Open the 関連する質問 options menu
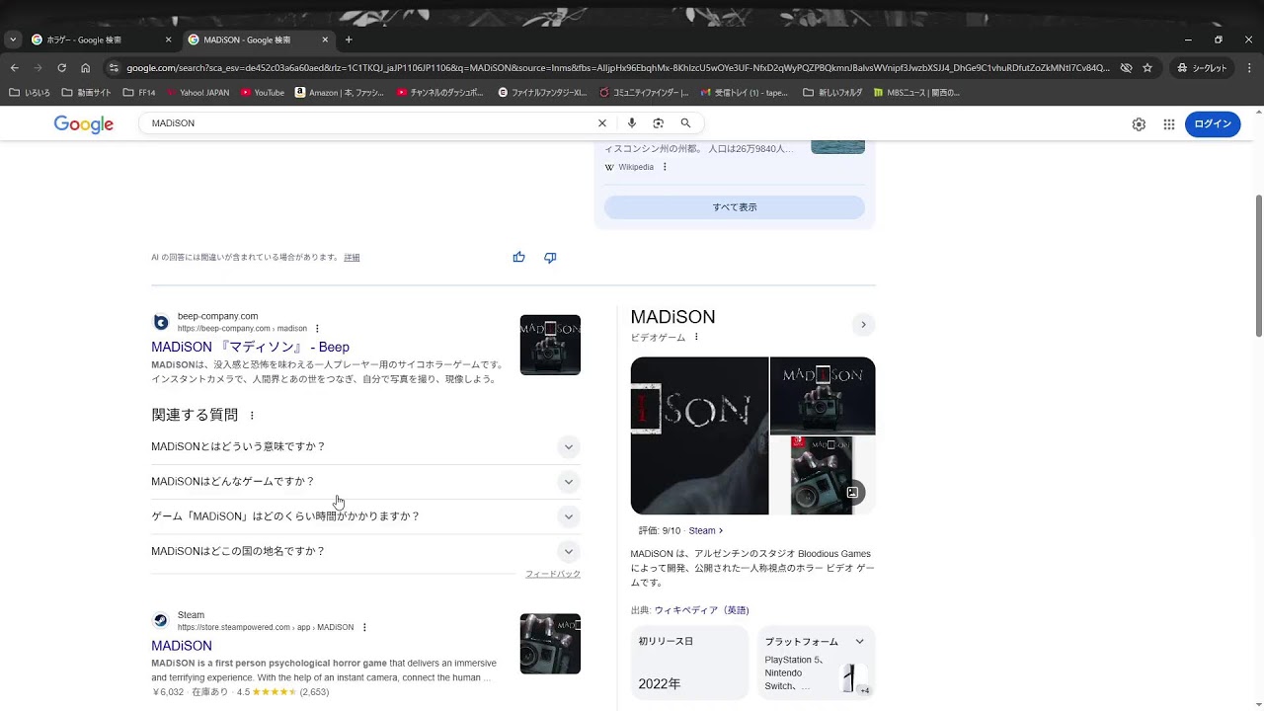Viewport: 1264px width, 711px height. click(252, 416)
